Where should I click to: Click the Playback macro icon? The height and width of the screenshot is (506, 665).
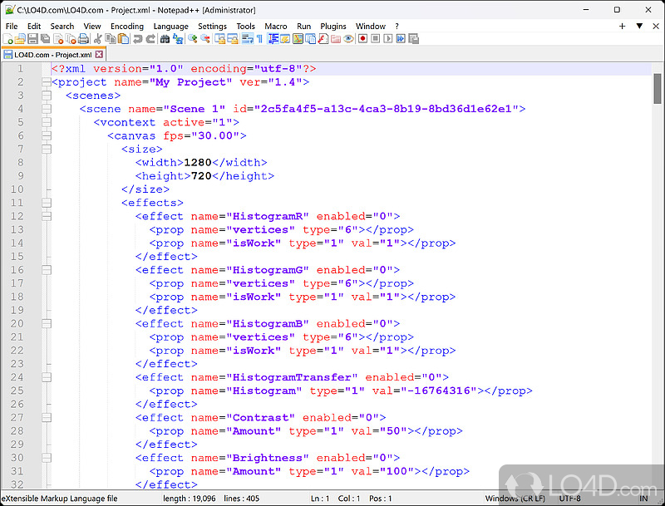388,39
